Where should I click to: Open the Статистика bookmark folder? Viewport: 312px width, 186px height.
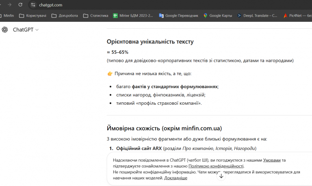(x=96, y=16)
